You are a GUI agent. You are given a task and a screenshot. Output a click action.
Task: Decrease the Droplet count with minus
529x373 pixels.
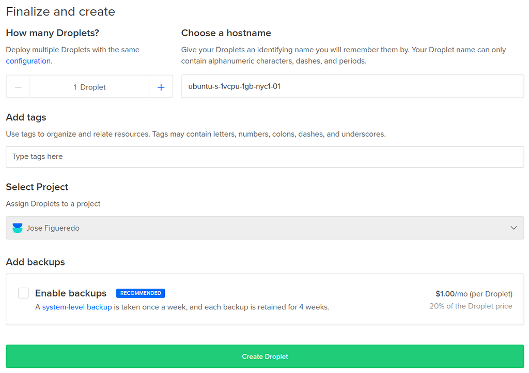click(18, 87)
